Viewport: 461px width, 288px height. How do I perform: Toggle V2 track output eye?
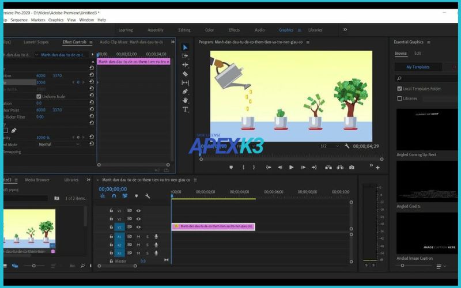(x=138, y=219)
